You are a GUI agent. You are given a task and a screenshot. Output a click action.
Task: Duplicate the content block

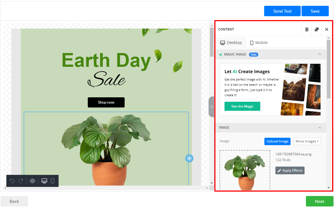317,29
